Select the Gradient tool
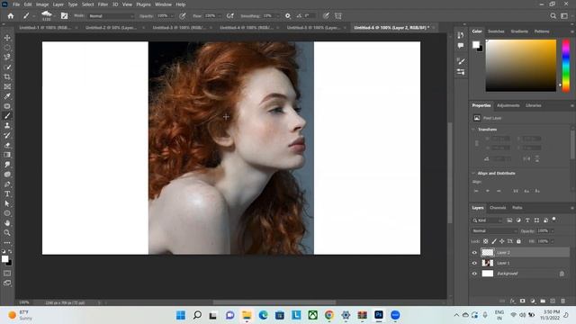This screenshot has width=576, height=324. pyautogui.click(x=7, y=155)
